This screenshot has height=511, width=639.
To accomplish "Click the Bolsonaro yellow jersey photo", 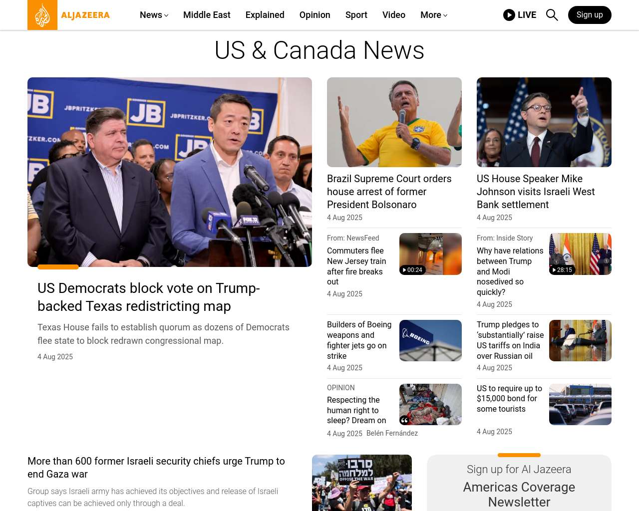I will coord(394,122).
